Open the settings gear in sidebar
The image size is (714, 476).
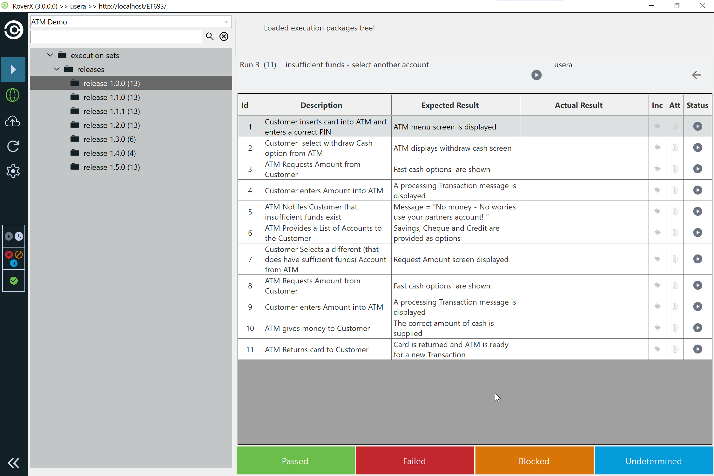[13, 171]
